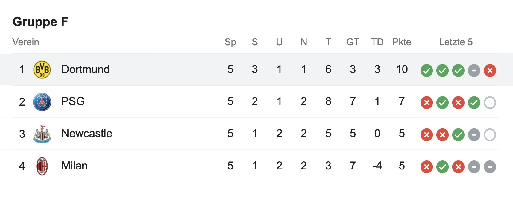Click Dortmund's gray draw icon
The width and height of the screenshot is (513, 200).
[474, 71]
